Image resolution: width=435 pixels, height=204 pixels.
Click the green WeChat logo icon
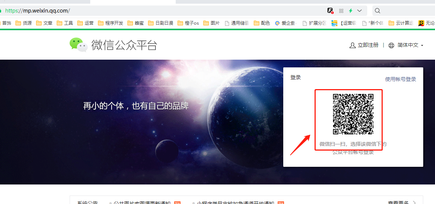78,45
